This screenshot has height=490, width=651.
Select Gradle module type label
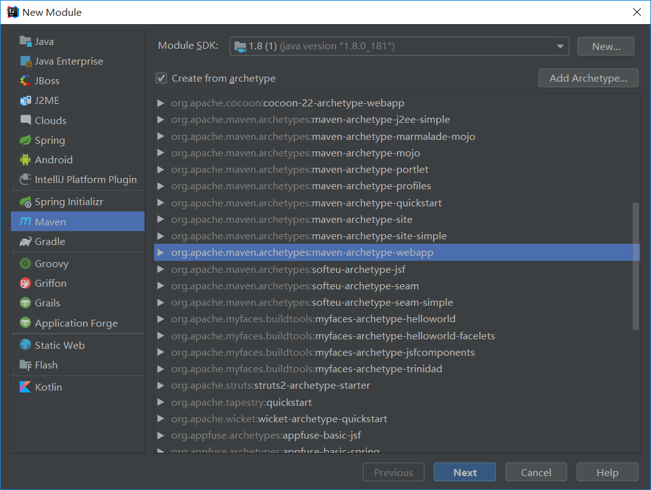point(50,242)
